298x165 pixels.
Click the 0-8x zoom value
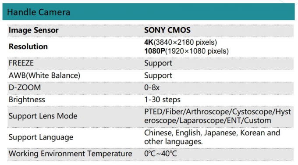152,87
